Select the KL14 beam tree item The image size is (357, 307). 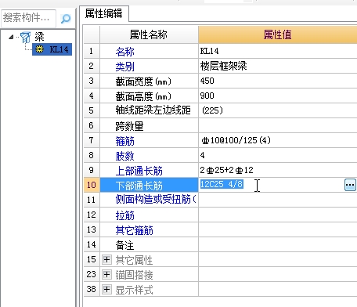(52, 49)
